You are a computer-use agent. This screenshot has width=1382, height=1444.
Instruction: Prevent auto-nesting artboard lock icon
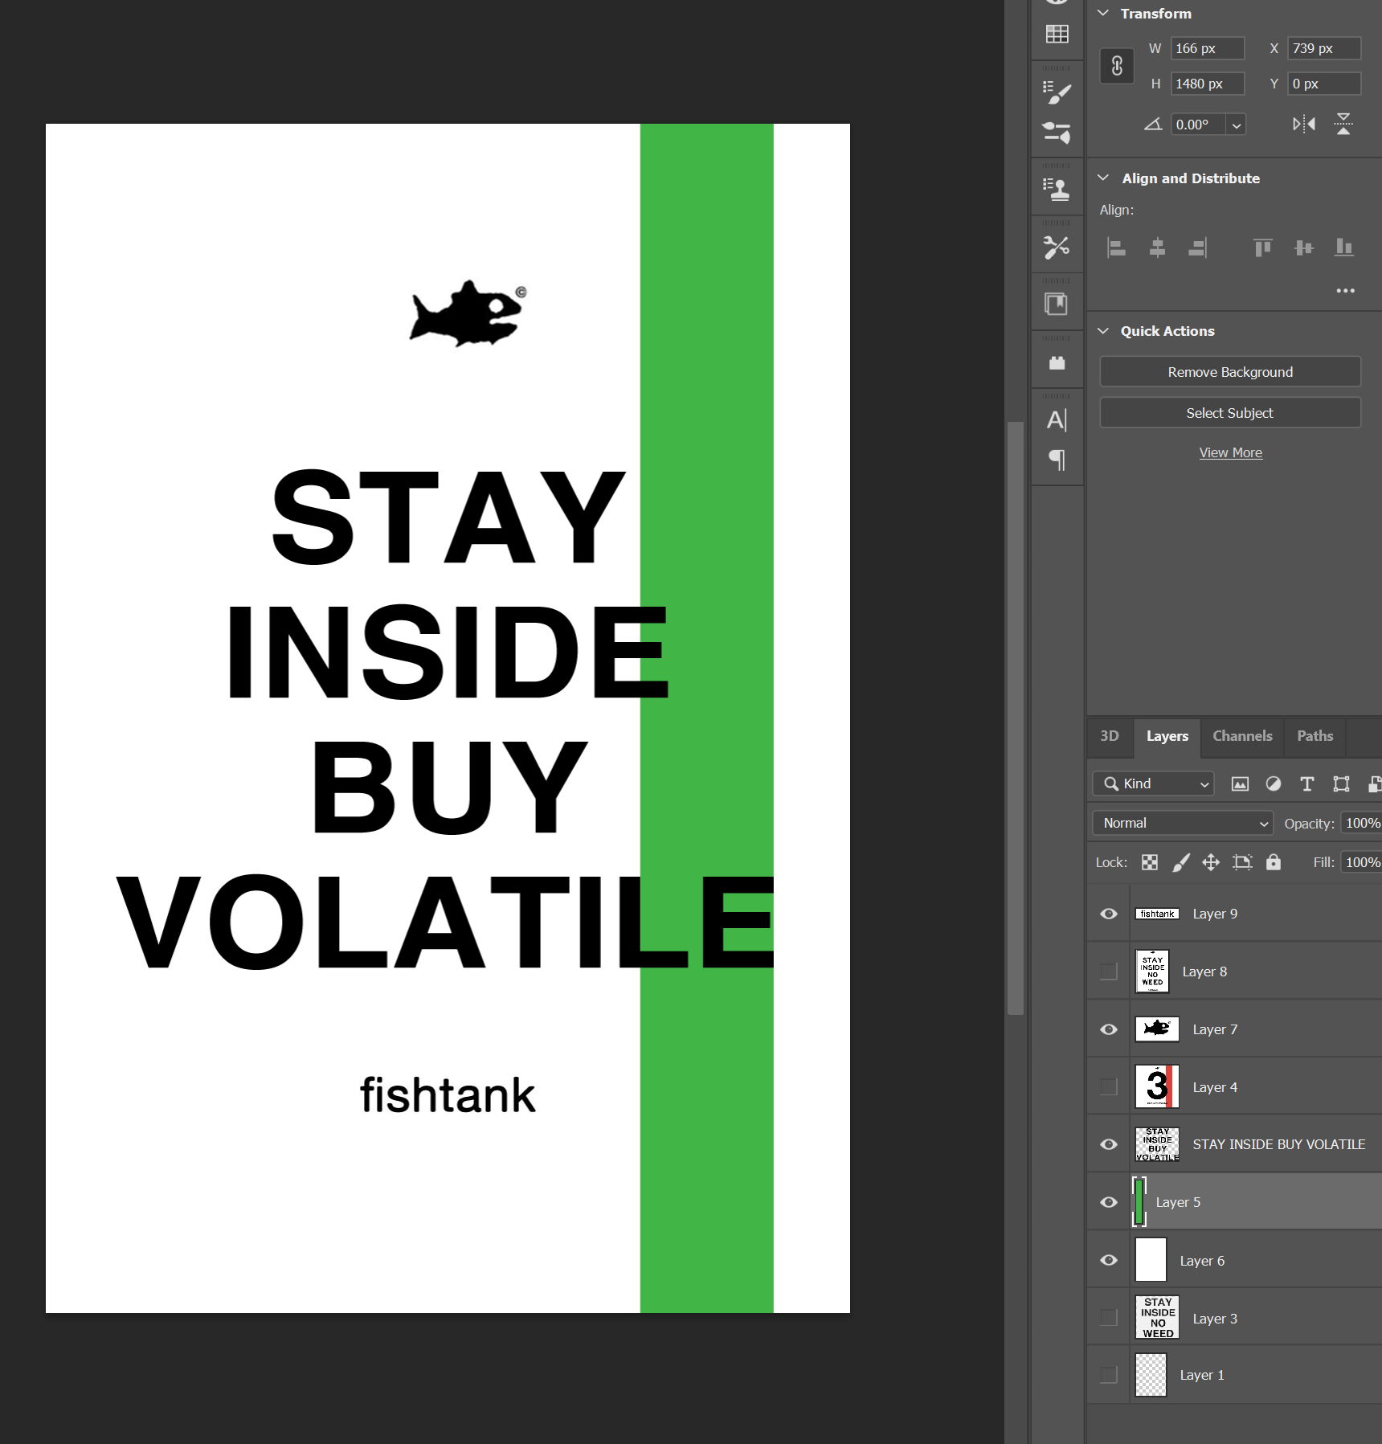1242,862
